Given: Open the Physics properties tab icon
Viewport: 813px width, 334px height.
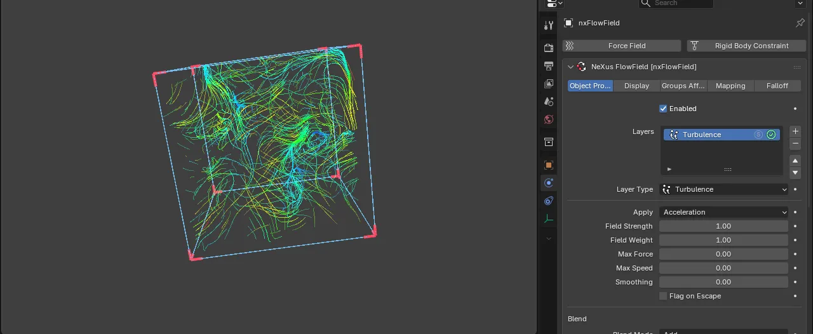Looking at the screenshot, I should click(x=549, y=183).
